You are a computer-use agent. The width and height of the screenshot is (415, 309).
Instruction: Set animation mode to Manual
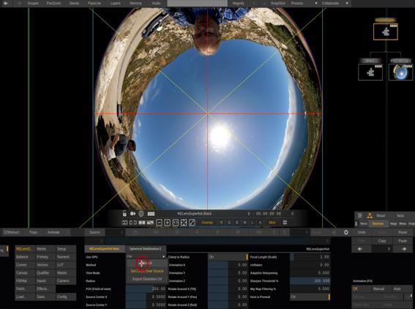pos(378,289)
